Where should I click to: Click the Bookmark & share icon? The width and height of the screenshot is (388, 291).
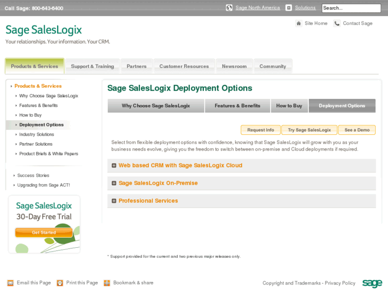pyautogui.click(x=107, y=283)
